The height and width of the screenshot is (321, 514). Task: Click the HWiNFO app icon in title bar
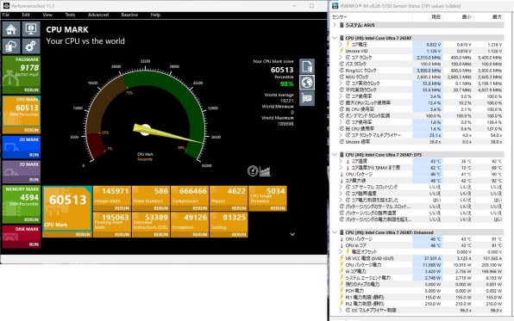335,6
